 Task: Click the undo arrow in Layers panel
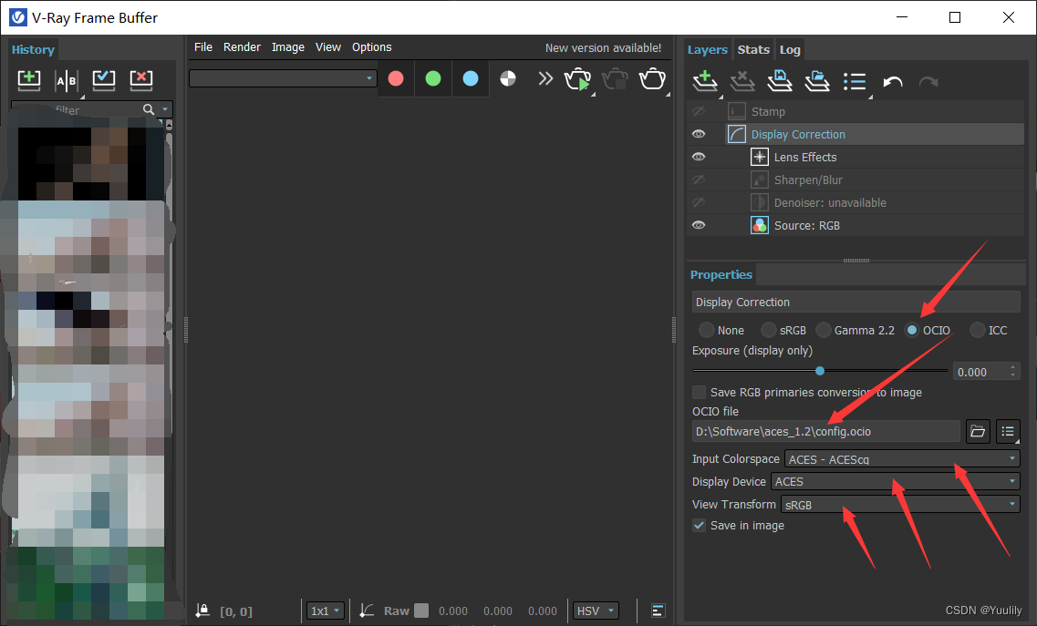point(893,82)
